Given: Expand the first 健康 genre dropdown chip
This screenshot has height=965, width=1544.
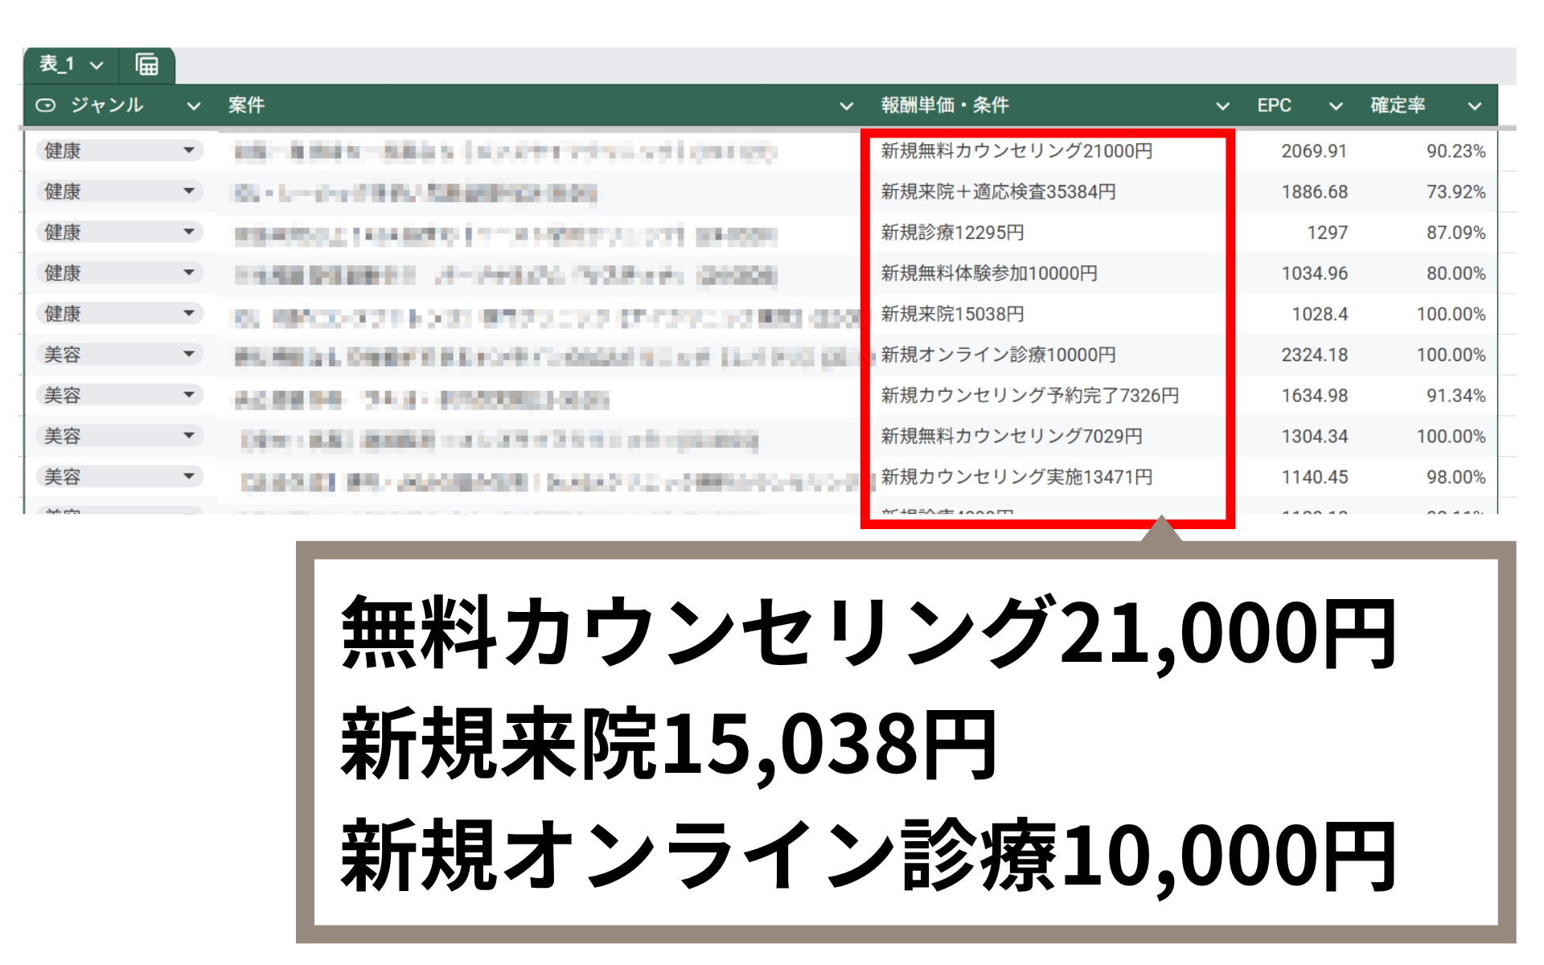Looking at the screenshot, I should 189,150.
